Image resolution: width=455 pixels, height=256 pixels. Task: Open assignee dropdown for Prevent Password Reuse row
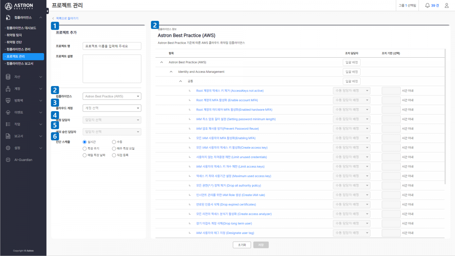click(x=351, y=129)
